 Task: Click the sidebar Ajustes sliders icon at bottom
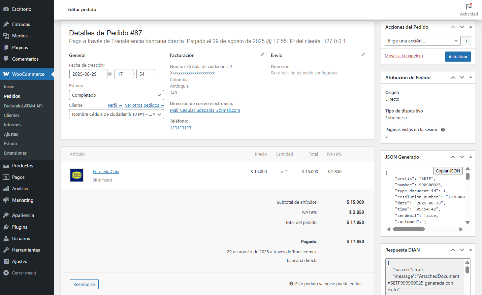[6, 261]
